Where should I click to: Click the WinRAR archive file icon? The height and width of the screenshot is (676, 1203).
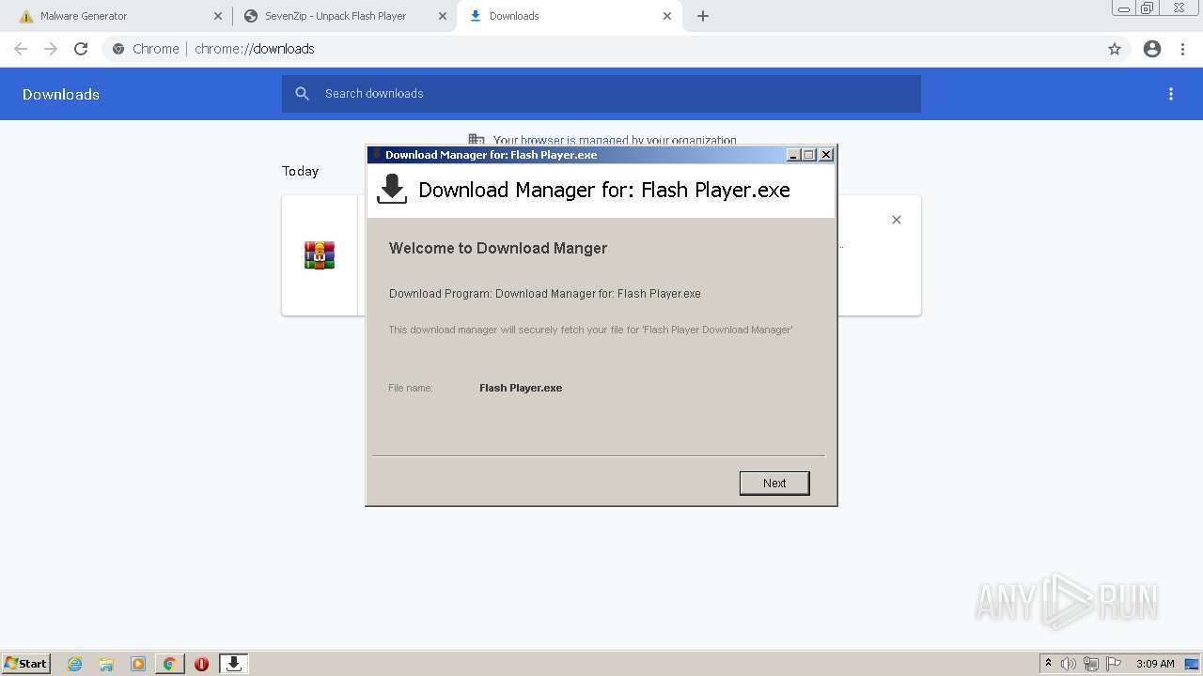coord(320,255)
